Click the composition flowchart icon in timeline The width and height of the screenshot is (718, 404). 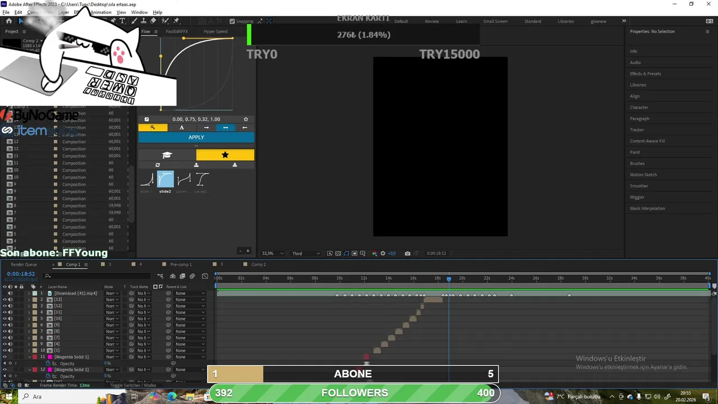click(160, 276)
